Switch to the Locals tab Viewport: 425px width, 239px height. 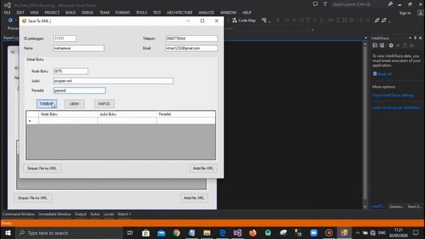coord(109,214)
